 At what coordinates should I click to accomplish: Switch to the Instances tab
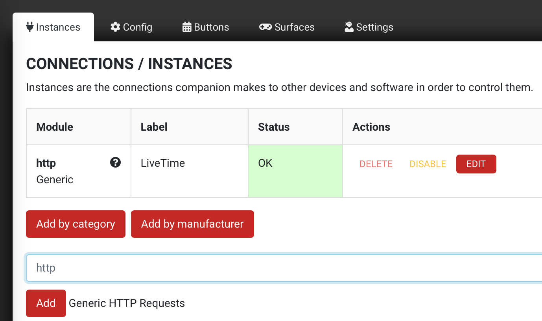[53, 27]
